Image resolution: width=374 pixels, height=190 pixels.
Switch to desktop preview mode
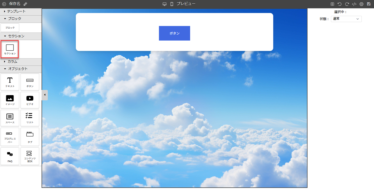click(164, 4)
